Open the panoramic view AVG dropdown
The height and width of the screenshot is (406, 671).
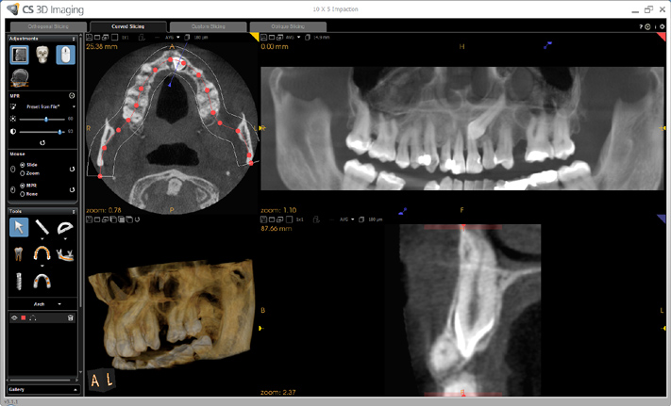coord(294,38)
